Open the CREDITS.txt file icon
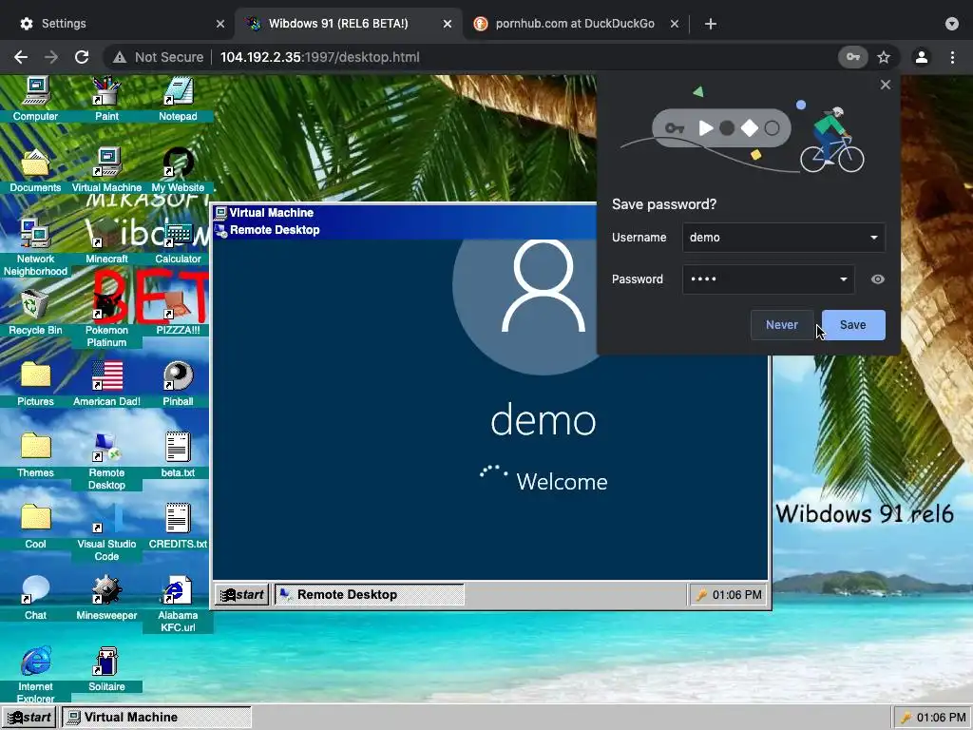Screen dimensions: 973x730 coord(178,527)
